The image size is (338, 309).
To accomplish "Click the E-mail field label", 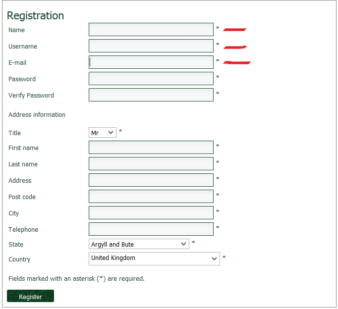I will (x=17, y=62).
